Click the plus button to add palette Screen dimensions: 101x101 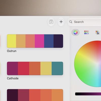tap(61, 22)
